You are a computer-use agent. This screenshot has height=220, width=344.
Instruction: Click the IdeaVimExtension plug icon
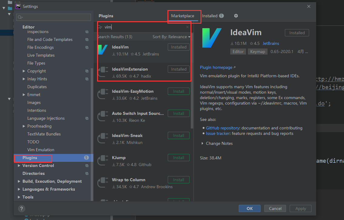coord(103,72)
